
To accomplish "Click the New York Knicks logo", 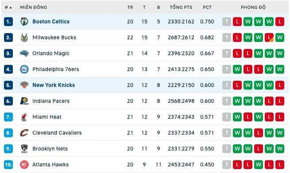I will point(24,85).
